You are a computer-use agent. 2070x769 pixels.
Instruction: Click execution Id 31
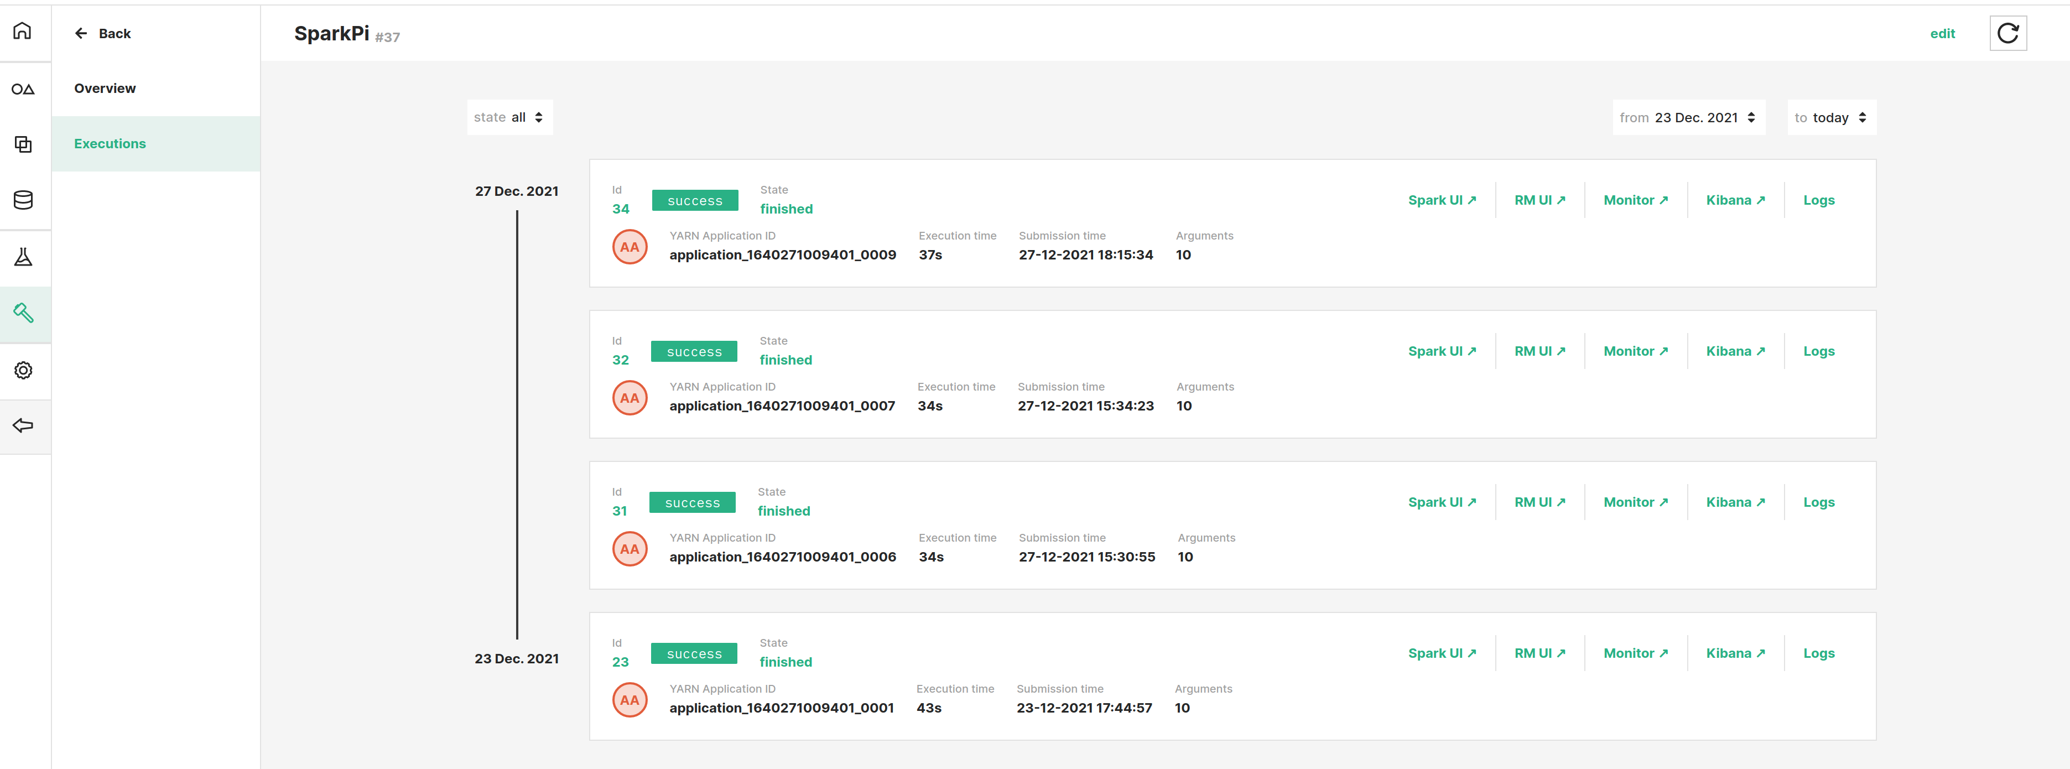tap(620, 511)
